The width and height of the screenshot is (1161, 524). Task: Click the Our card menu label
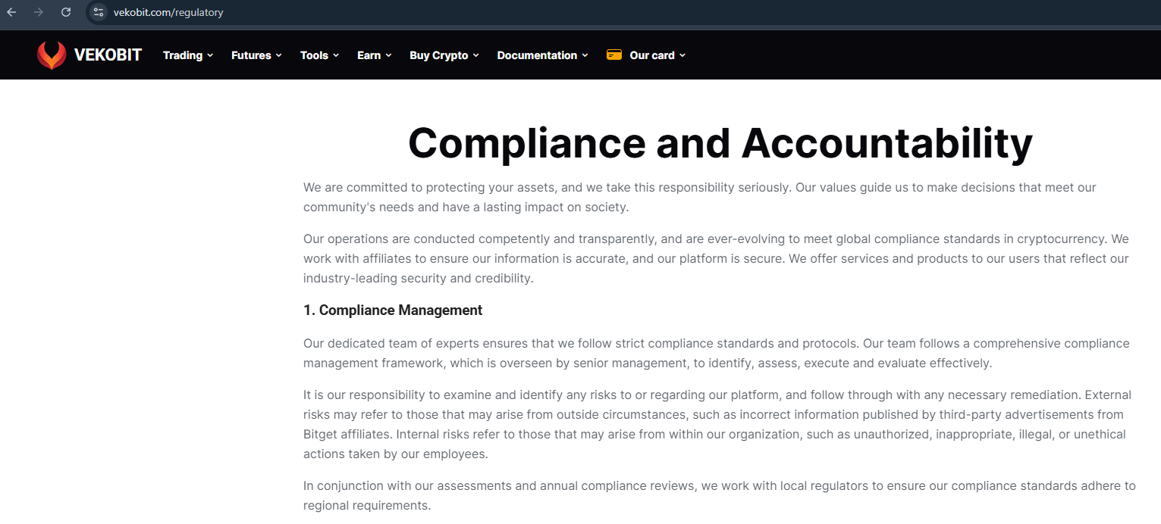[652, 55]
